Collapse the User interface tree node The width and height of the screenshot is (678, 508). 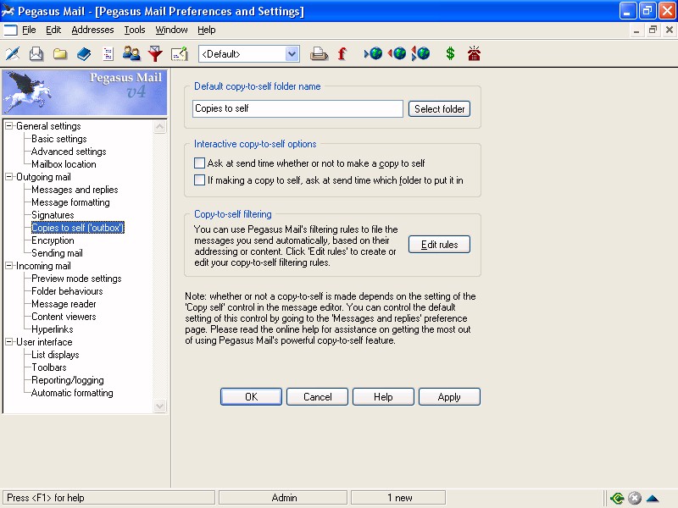pyautogui.click(x=9, y=342)
